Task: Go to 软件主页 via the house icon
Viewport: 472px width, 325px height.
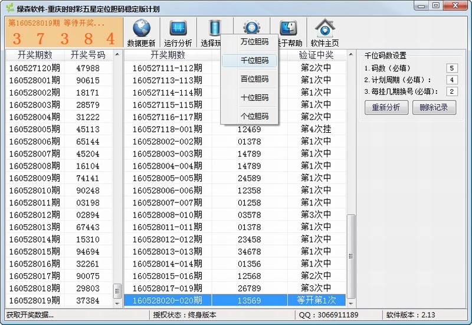Action: point(324,29)
